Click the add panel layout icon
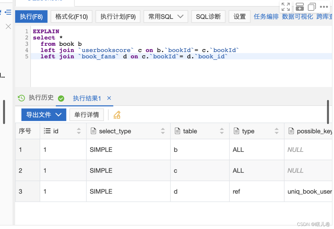Image resolution: width=334 pixels, height=229 pixels. coord(300,7)
